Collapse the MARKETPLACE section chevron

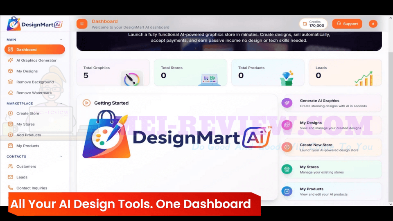tap(61, 103)
